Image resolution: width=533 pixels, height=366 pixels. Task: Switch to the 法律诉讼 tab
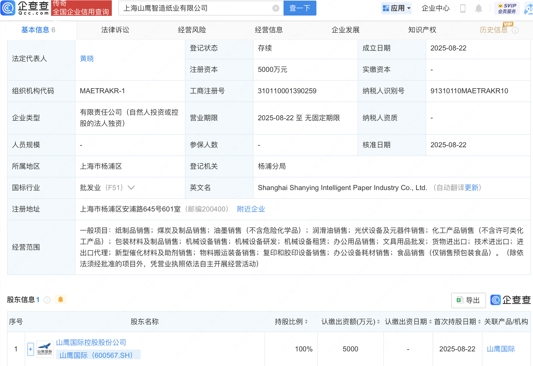pos(115,30)
